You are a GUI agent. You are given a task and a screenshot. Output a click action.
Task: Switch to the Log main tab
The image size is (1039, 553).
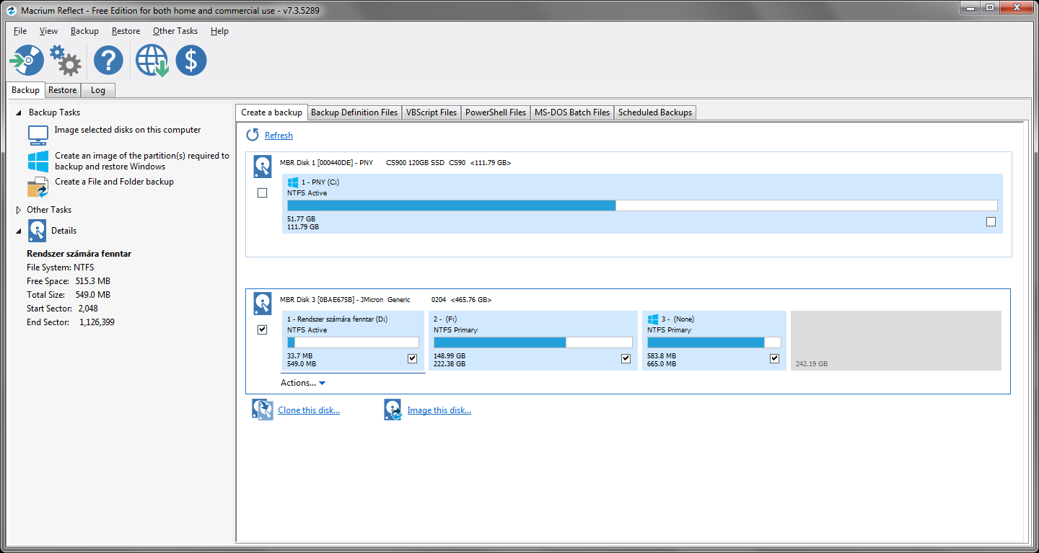pos(98,90)
